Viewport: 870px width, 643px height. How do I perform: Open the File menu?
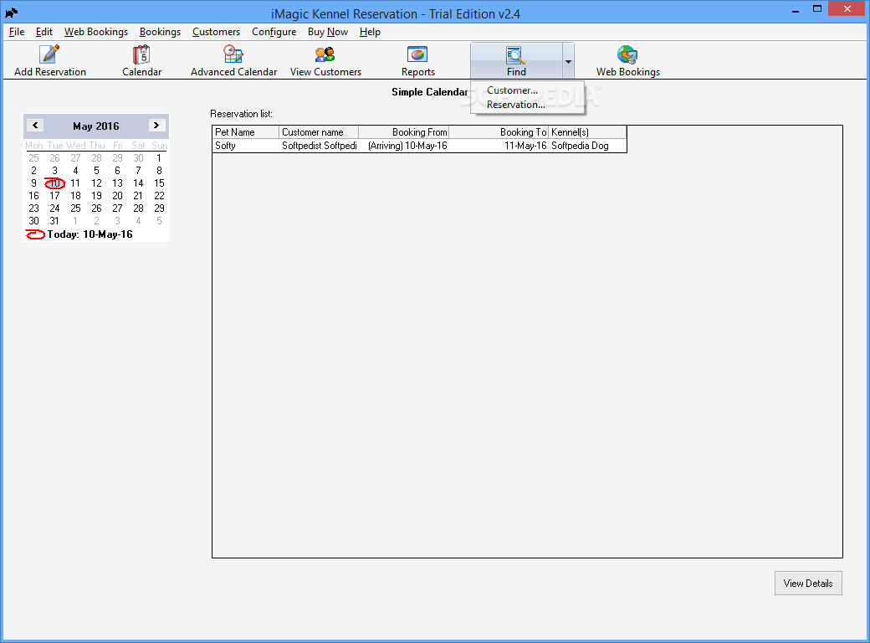(x=17, y=32)
